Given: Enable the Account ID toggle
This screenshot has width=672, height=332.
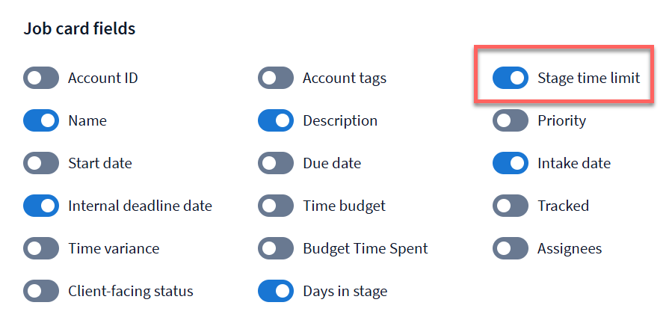Looking at the screenshot, I should coord(41,78).
